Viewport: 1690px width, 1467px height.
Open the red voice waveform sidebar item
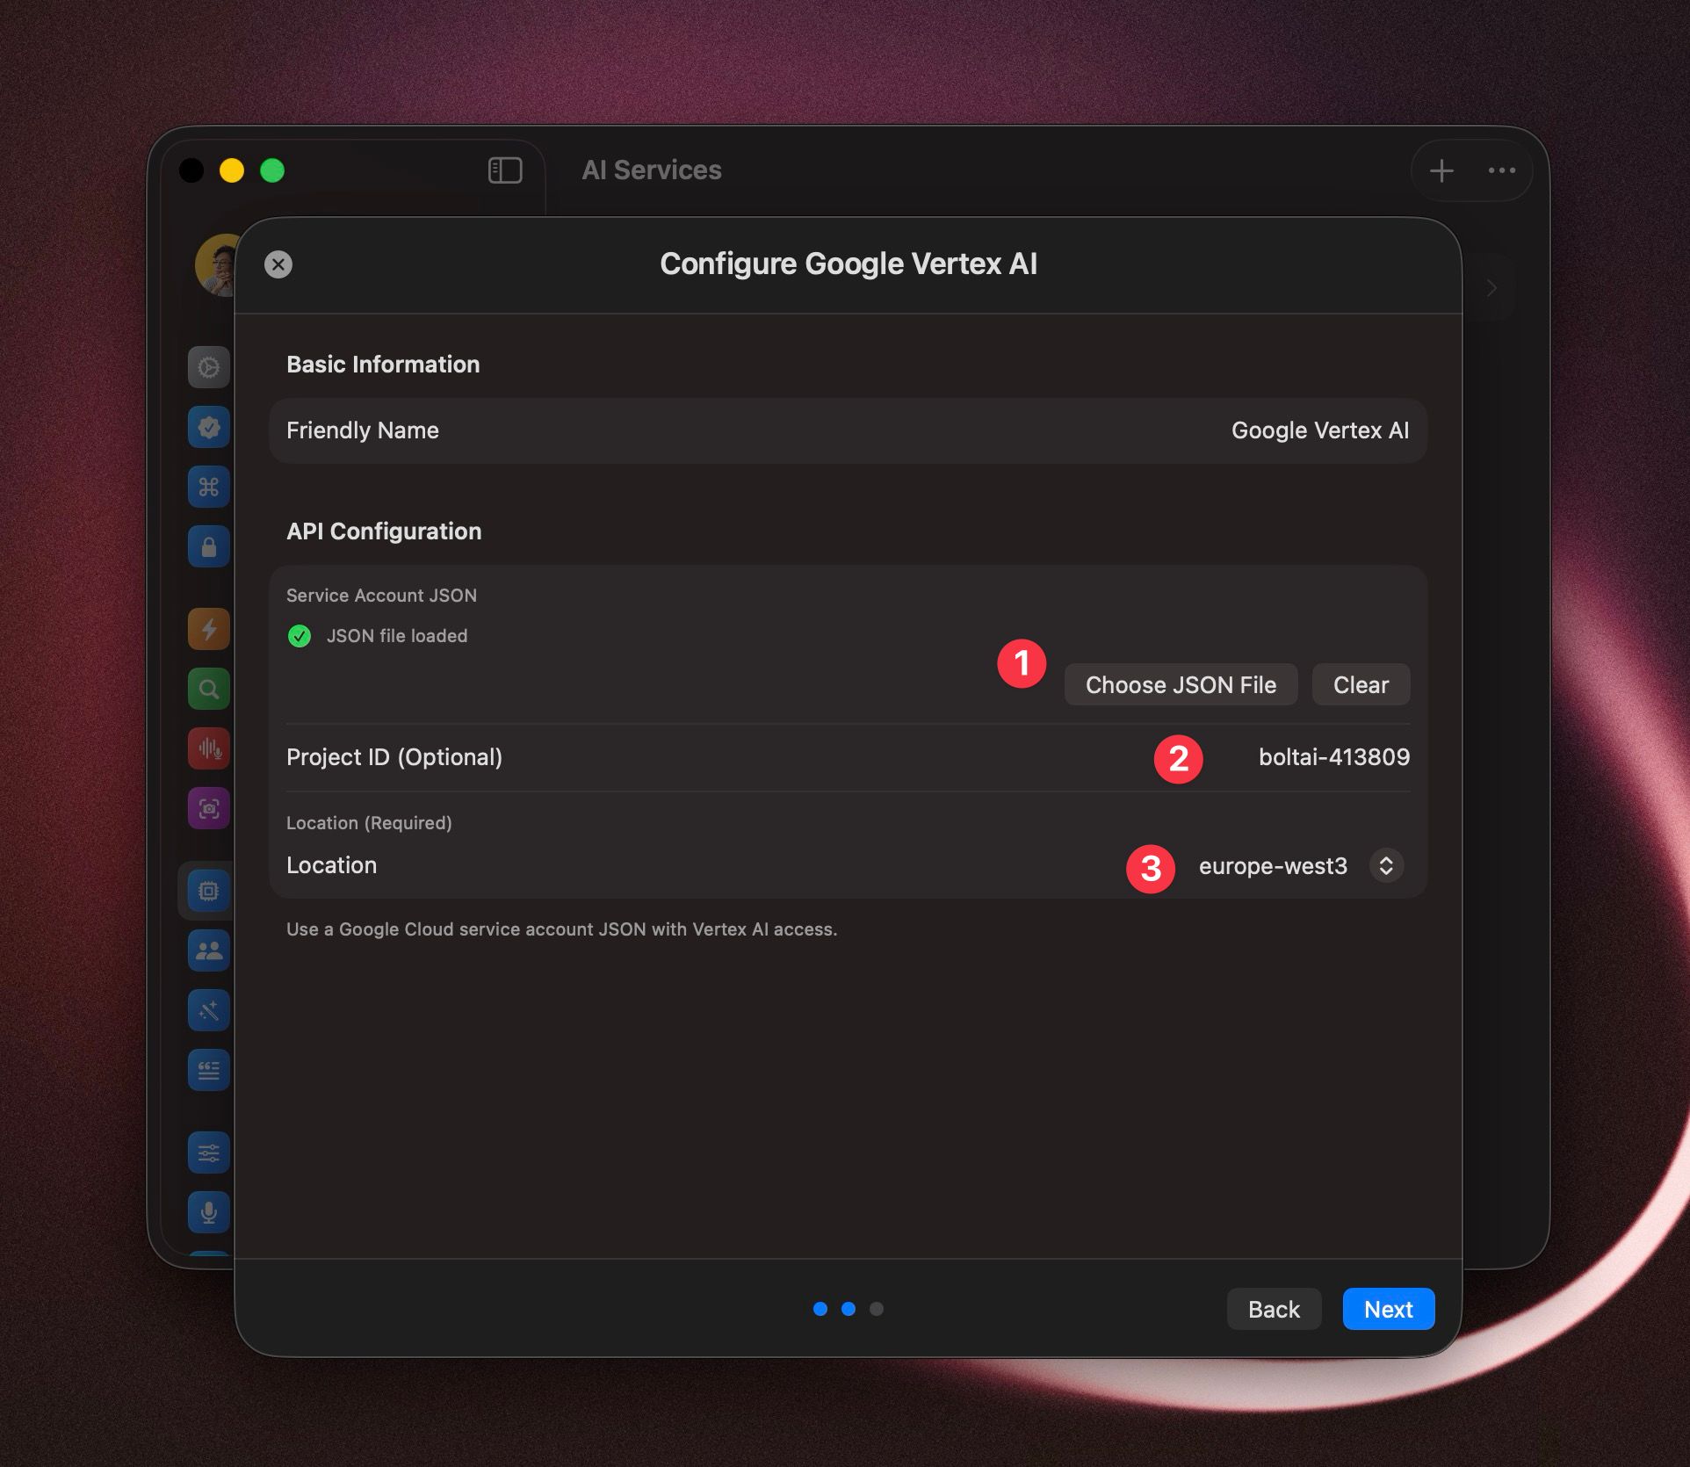coord(209,748)
